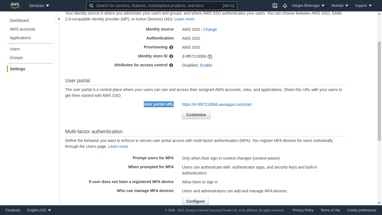Viewport: 382px width, 215px height.
Task: Open the notifications bell icon
Action: (x=285, y=6)
